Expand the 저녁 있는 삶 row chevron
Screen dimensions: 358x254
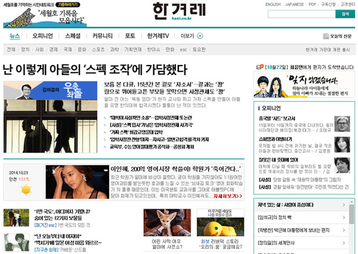pyautogui.click(x=343, y=205)
